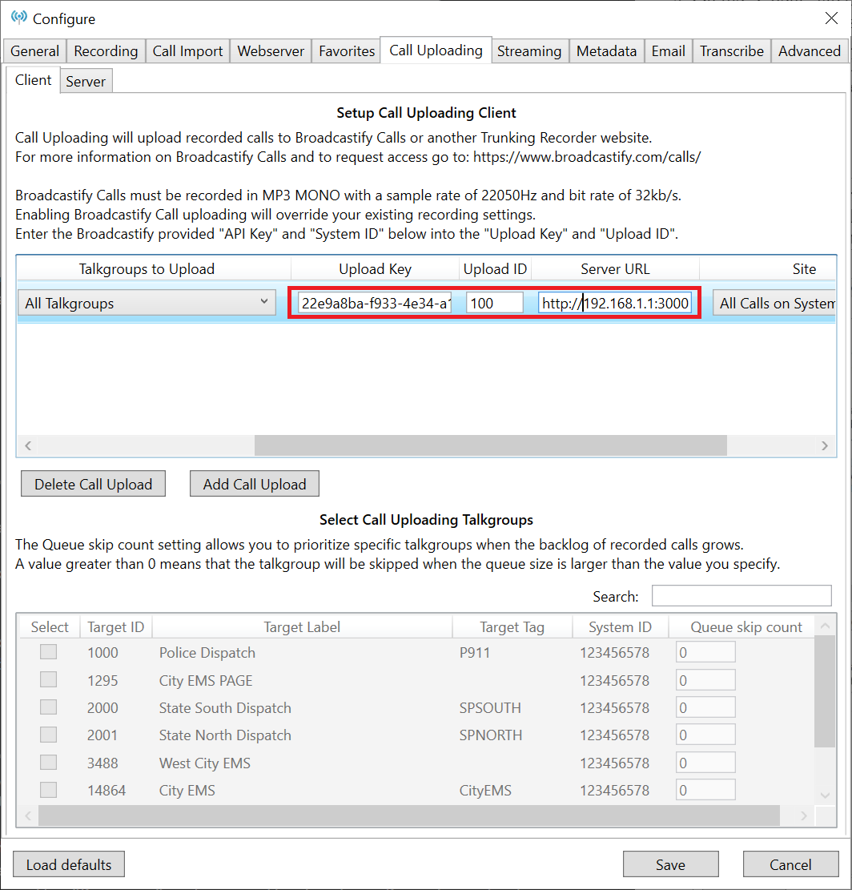Open the General tab
This screenshot has width=852, height=890.
pyautogui.click(x=34, y=51)
